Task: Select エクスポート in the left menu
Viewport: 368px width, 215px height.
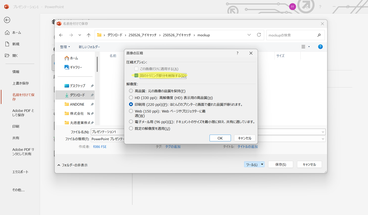Action: point(20,172)
